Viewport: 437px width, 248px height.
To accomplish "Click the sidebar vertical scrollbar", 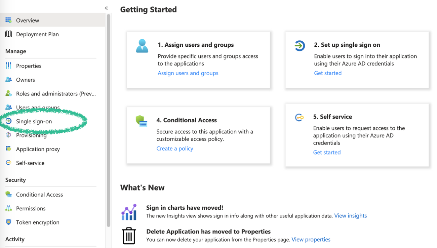I will (x=108, y=121).
